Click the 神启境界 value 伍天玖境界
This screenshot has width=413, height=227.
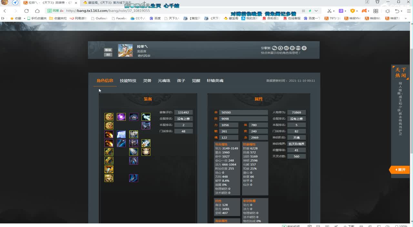point(297,144)
